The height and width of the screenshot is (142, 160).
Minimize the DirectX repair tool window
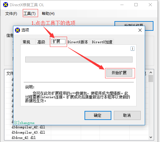(122, 5)
